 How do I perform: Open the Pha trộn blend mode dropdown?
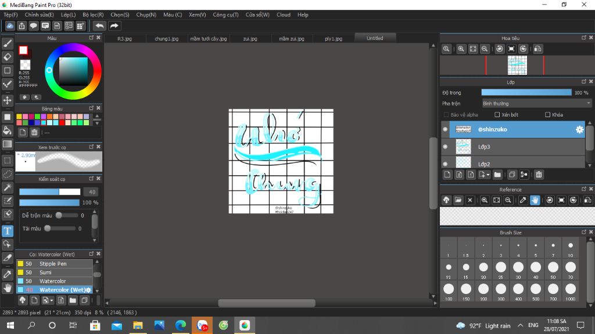click(536, 103)
